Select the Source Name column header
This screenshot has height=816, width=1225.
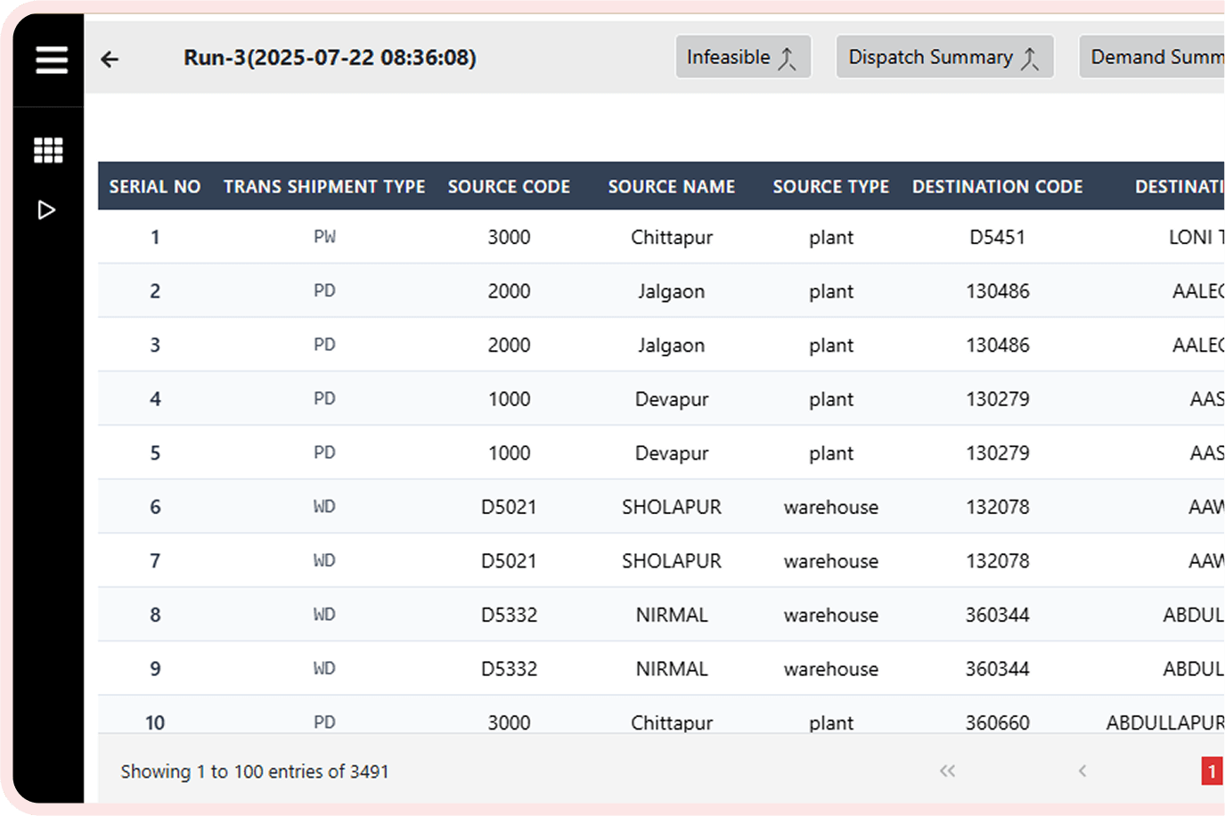[x=672, y=187]
